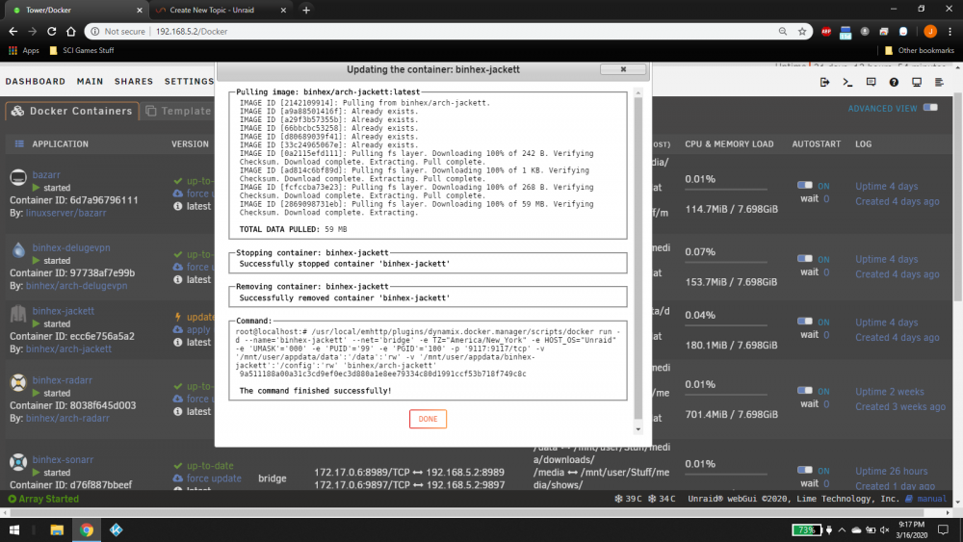Open a new browser tab
This screenshot has height=542, width=963.
[306, 10]
